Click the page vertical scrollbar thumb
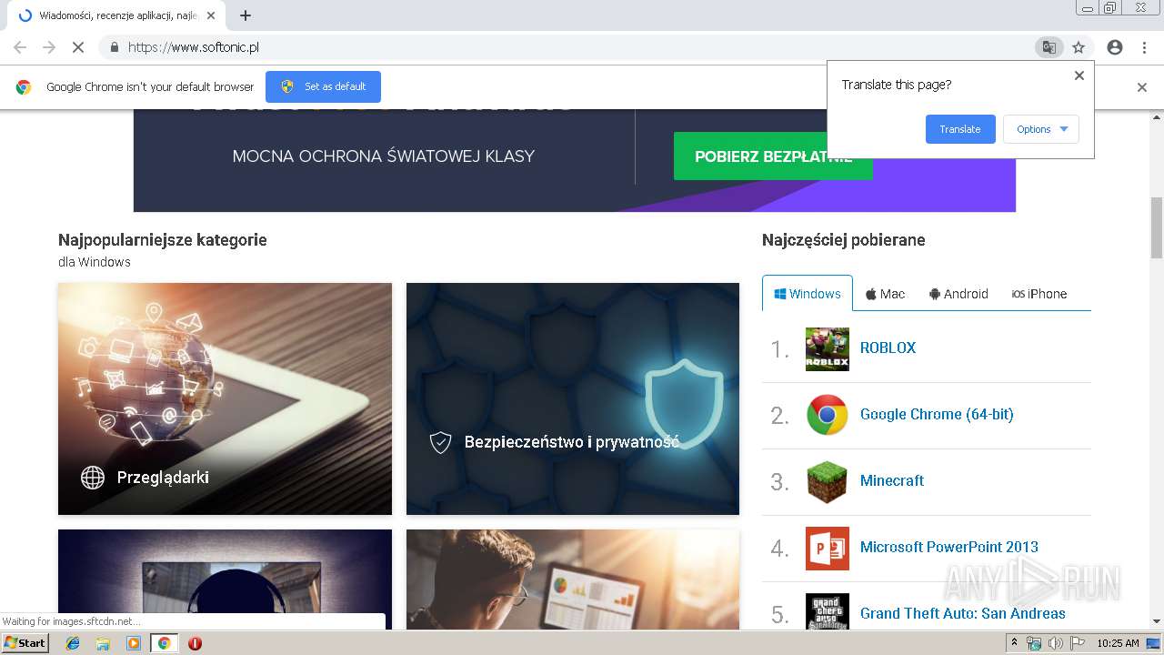 tap(1157, 227)
